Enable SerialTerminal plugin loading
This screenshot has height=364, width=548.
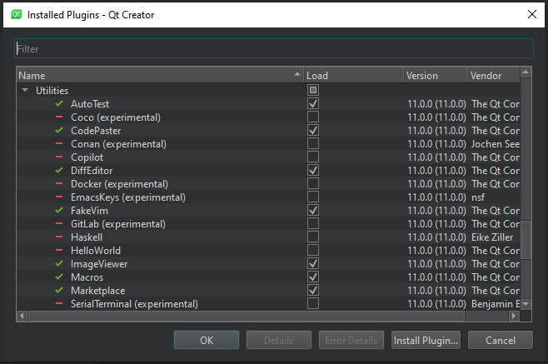click(x=313, y=303)
